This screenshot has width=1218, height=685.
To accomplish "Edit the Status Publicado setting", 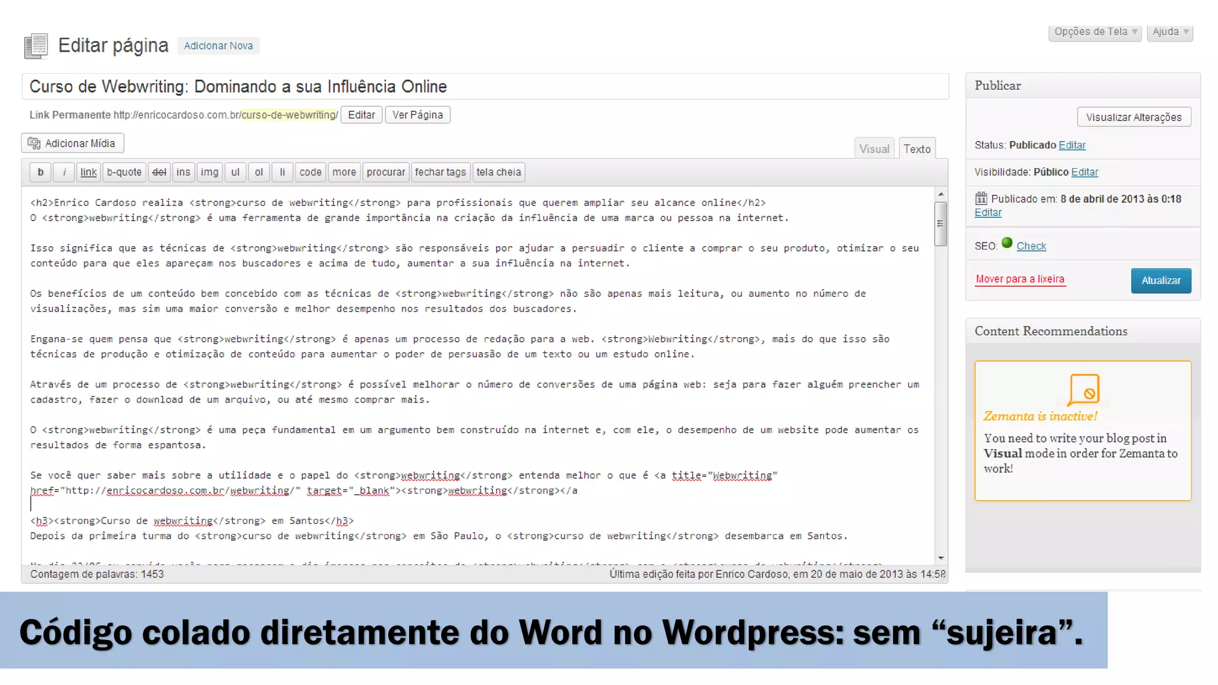I will click(1072, 145).
